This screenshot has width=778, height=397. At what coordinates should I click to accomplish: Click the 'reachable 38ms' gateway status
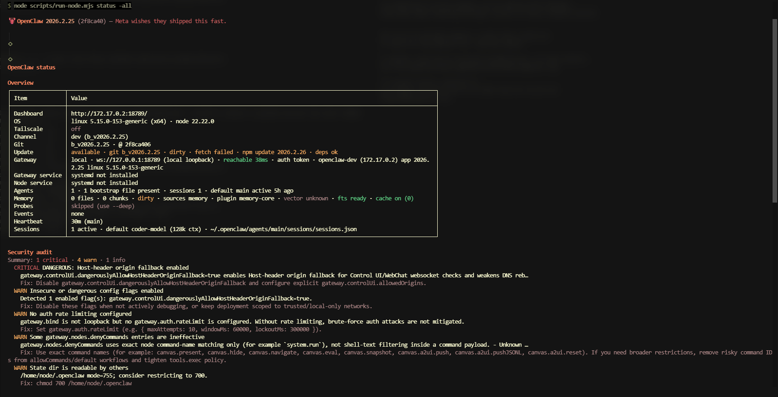pyautogui.click(x=246, y=160)
